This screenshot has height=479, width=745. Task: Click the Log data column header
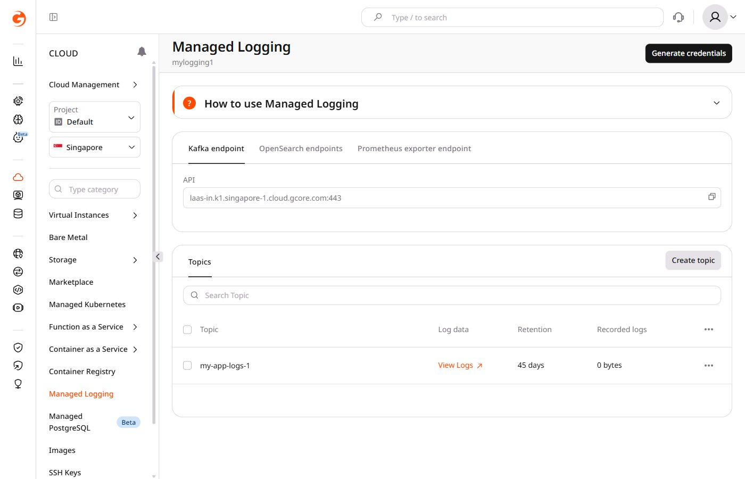pos(453,329)
